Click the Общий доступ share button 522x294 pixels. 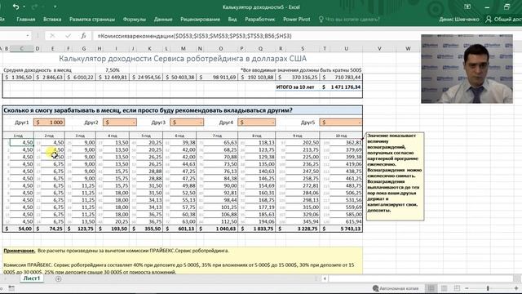pyautogui.click(x=503, y=20)
